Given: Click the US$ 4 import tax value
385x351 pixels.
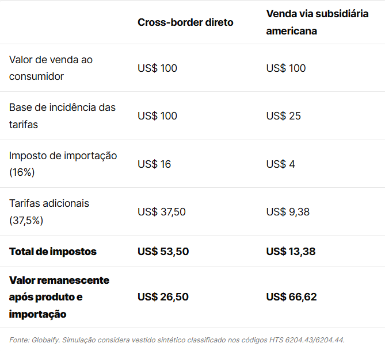Looking at the screenshot, I should pos(280,164).
